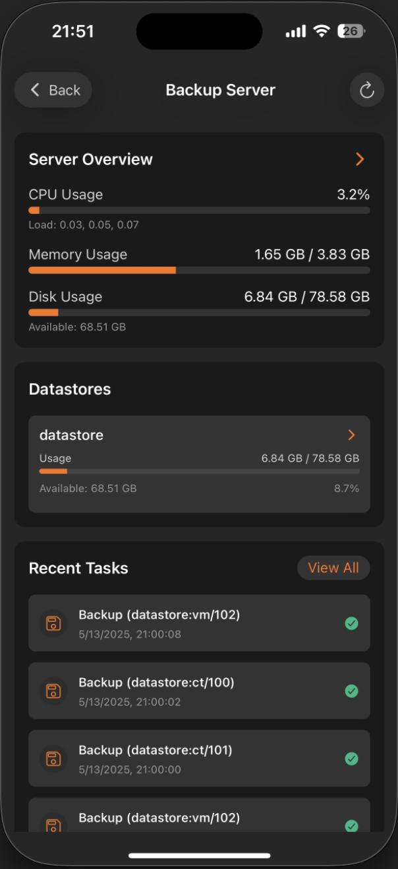Tap the Memory Usage progress bar
This screenshot has height=869, width=398.
click(199, 270)
